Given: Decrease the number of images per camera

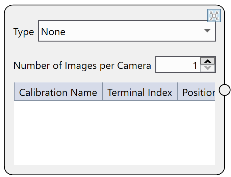Looking at the screenshot, I should [x=208, y=69].
